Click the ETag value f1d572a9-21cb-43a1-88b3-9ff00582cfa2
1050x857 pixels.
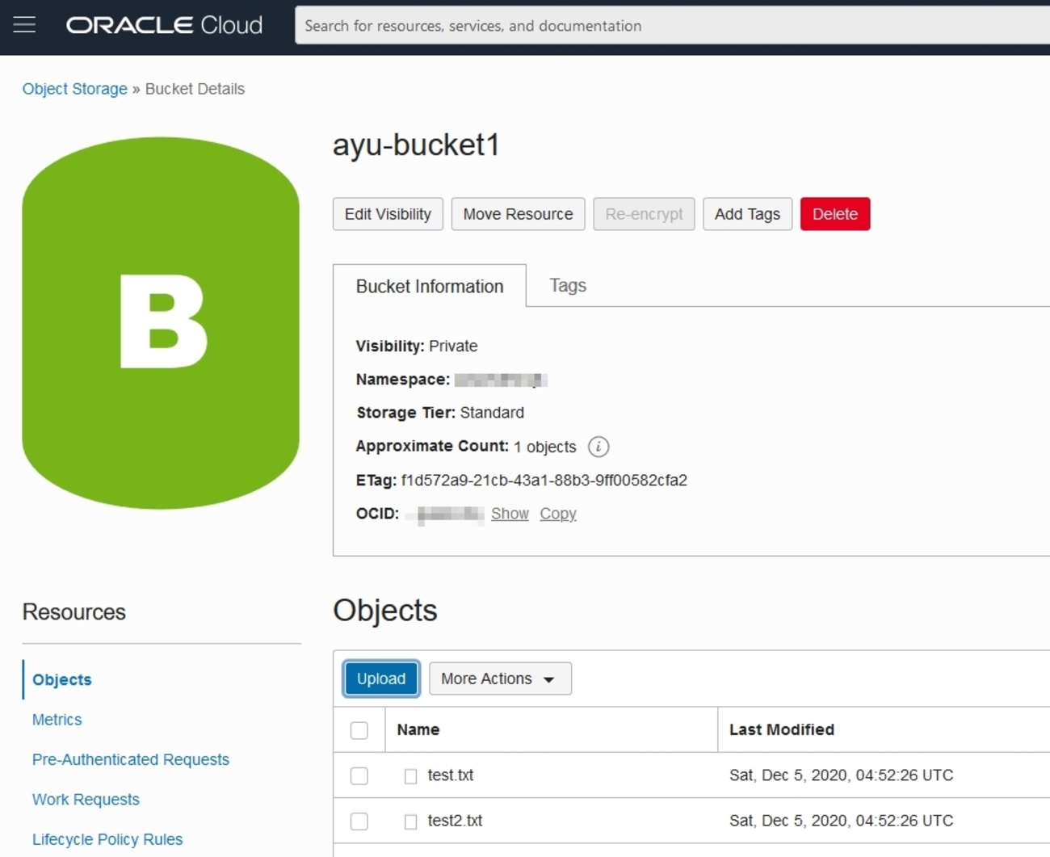[x=544, y=481]
